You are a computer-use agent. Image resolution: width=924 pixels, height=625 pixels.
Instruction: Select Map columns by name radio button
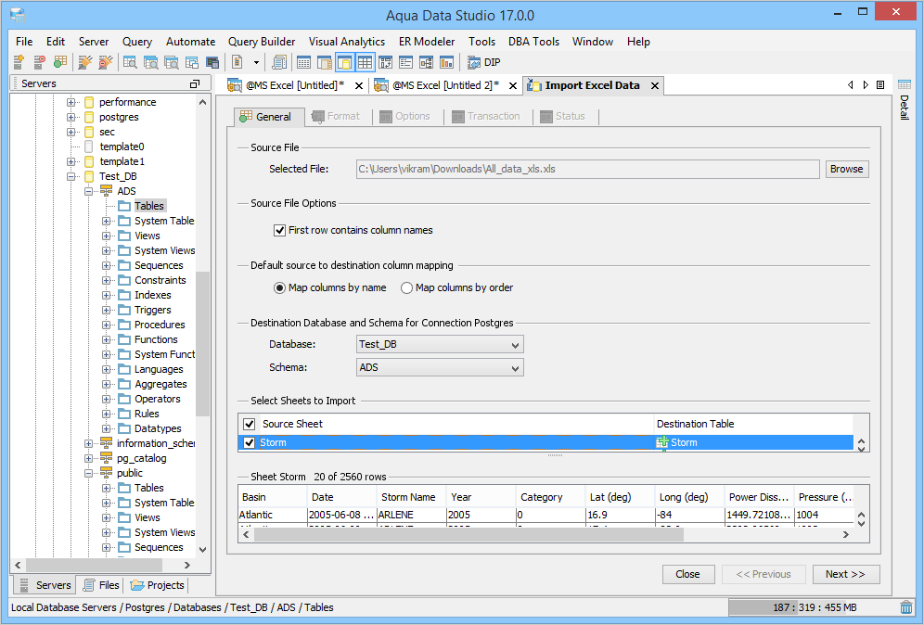pos(280,288)
